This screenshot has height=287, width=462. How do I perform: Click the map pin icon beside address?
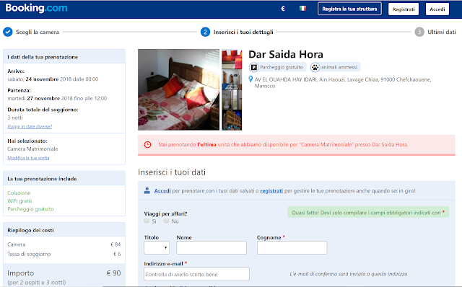point(250,79)
